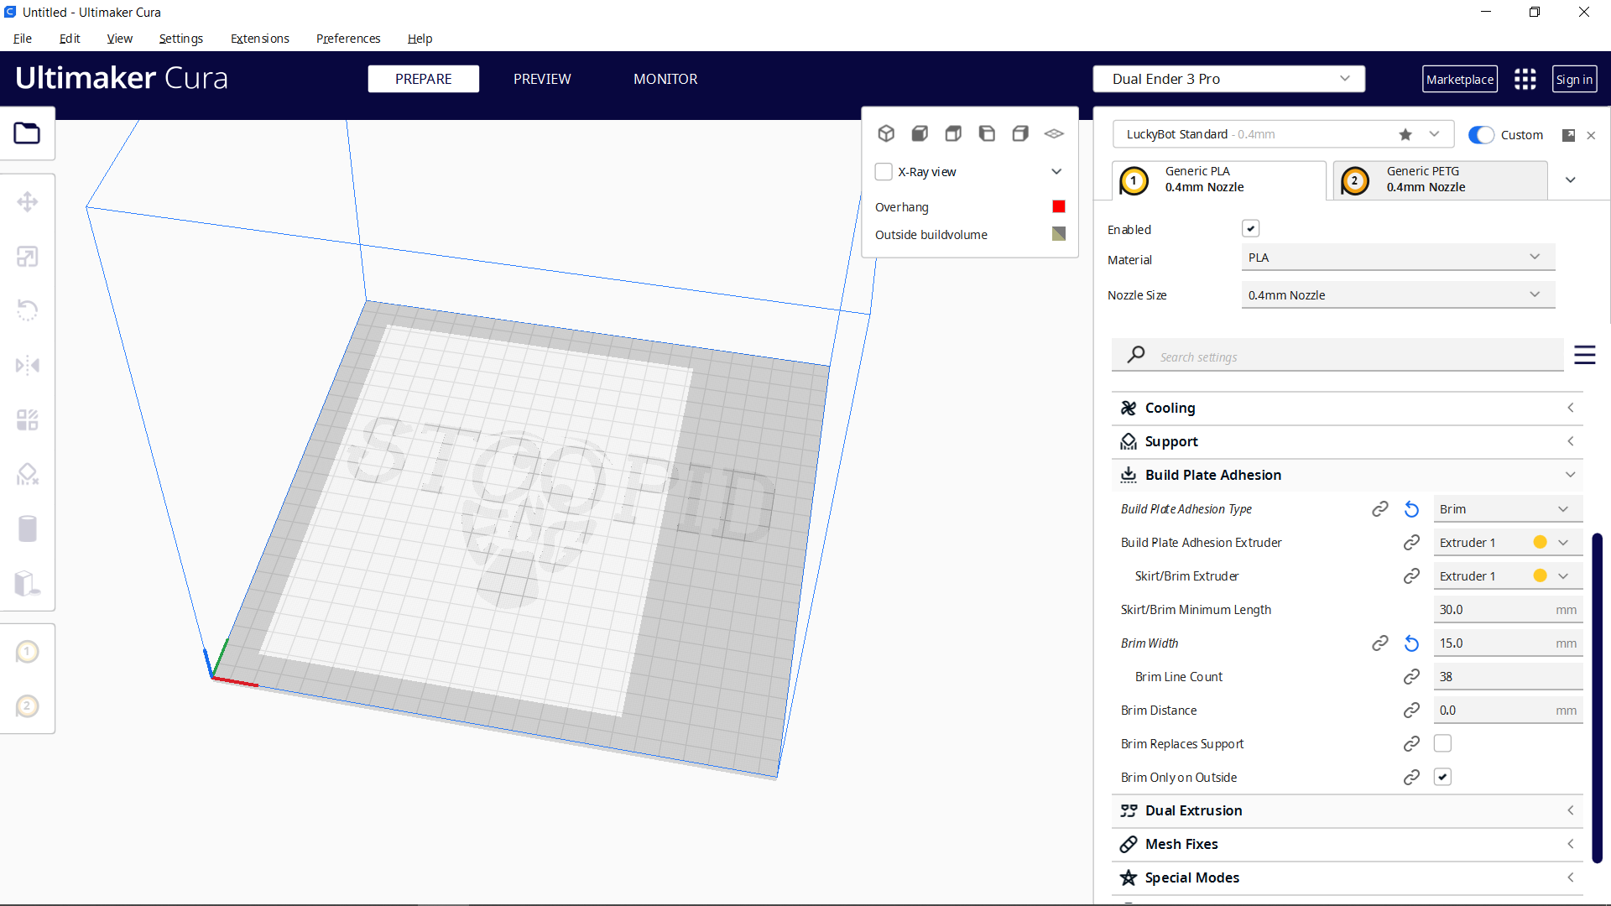The width and height of the screenshot is (1611, 906).
Task: Switch to the PREVIEW stage tab
Action: [542, 79]
